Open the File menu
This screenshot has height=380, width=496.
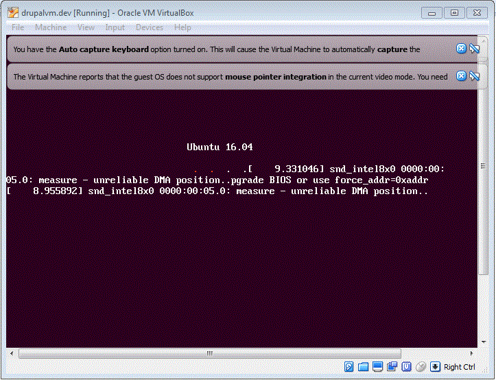tap(18, 27)
